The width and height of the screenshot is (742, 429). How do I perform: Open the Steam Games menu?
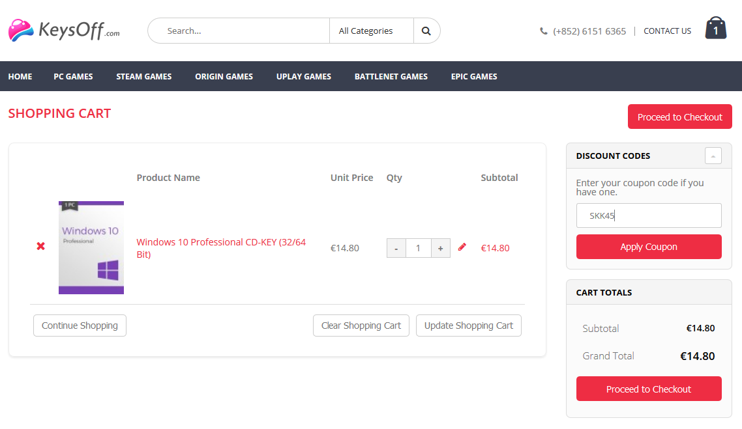pyautogui.click(x=144, y=77)
